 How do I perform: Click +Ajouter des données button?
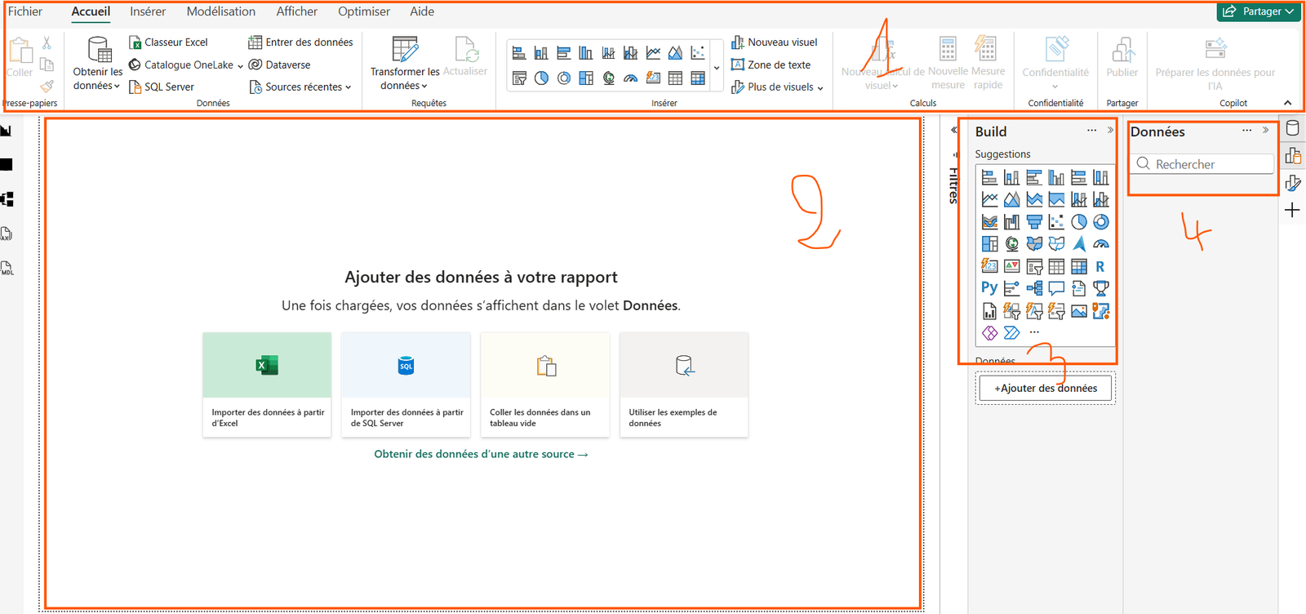(1046, 388)
